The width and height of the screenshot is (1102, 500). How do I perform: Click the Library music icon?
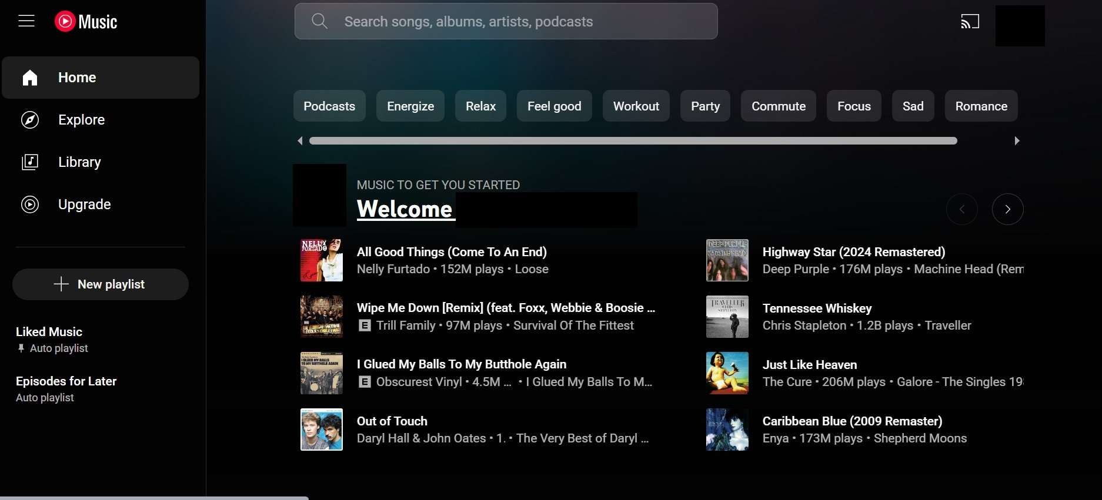[30, 162]
